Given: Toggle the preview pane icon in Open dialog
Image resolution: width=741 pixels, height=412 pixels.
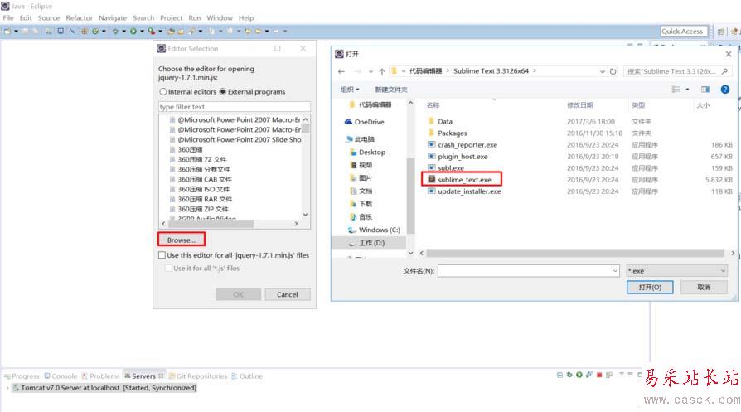Looking at the screenshot, I should point(705,90).
